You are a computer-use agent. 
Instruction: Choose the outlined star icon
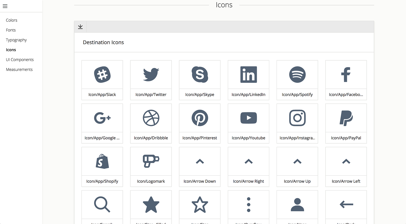pyautogui.click(x=200, y=204)
